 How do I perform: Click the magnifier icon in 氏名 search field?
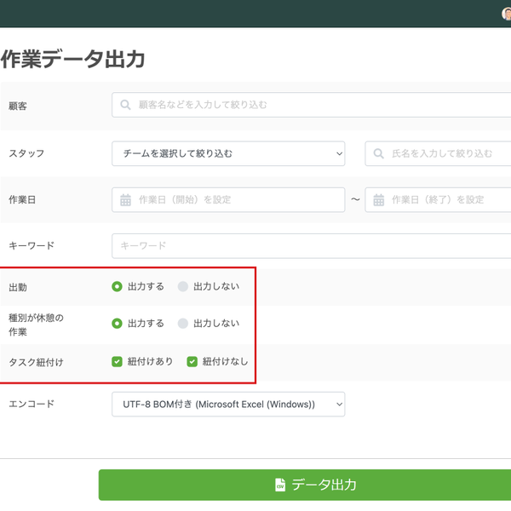pos(378,153)
